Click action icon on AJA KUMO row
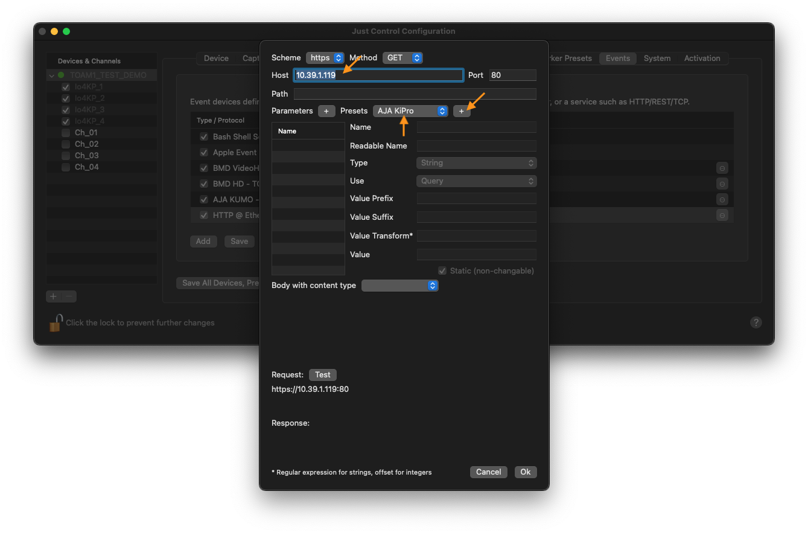The image size is (808, 535). point(722,199)
